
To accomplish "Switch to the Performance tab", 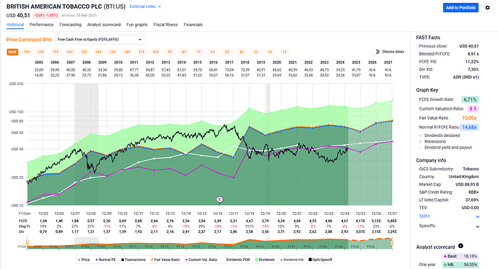I will point(42,25).
